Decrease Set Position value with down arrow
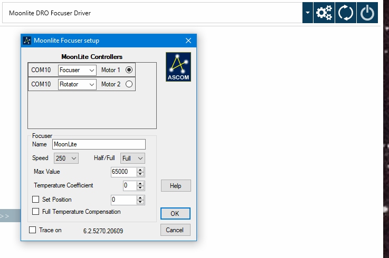 point(140,202)
